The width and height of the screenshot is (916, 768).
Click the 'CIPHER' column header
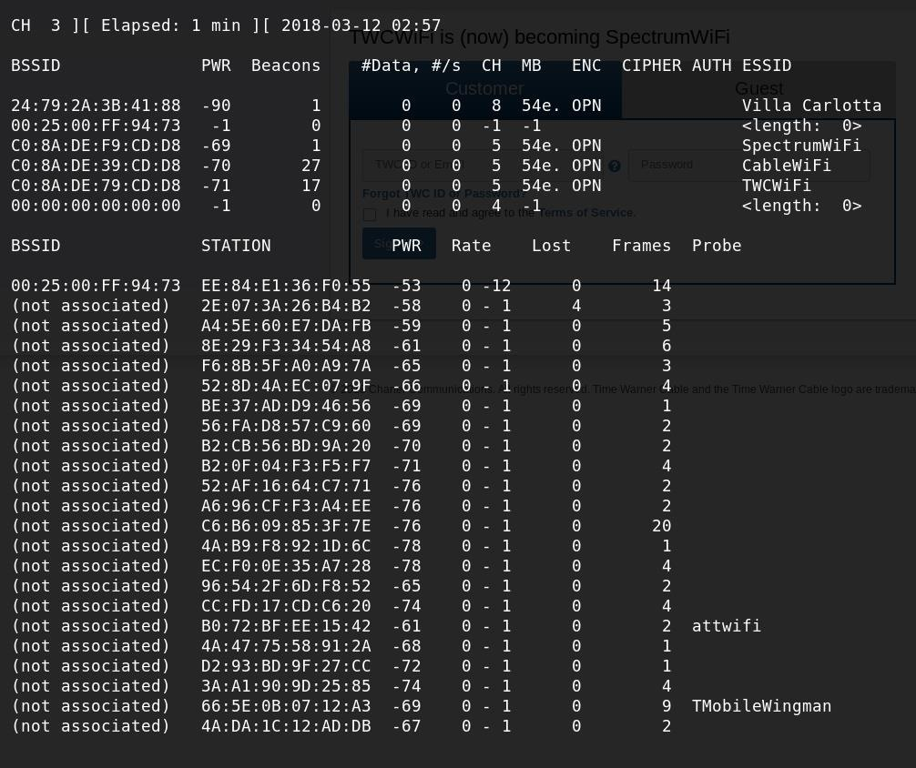click(651, 66)
